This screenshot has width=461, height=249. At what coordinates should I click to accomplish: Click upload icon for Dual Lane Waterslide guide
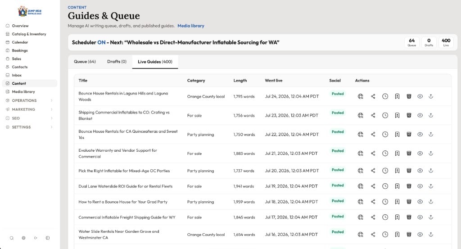pos(431,186)
